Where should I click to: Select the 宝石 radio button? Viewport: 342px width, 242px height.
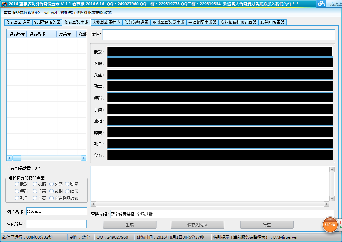coord(35,198)
